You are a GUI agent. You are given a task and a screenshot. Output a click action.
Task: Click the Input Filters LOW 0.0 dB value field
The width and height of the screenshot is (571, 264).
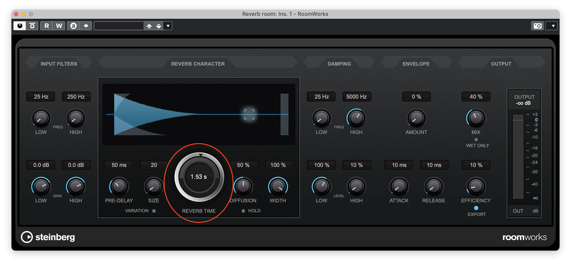[41, 165]
